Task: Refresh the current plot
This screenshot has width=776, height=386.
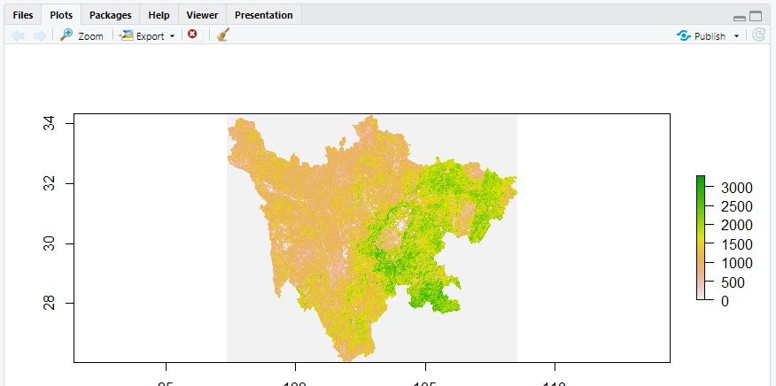Action: pyautogui.click(x=758, y=35)
